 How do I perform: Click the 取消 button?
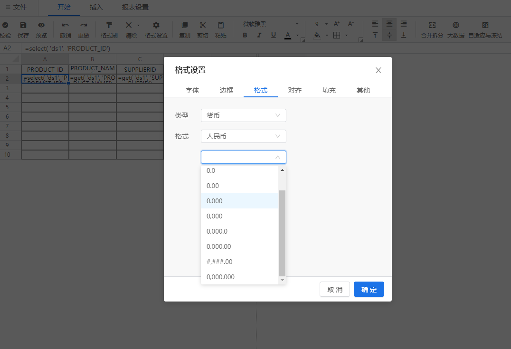click(335, 289)
